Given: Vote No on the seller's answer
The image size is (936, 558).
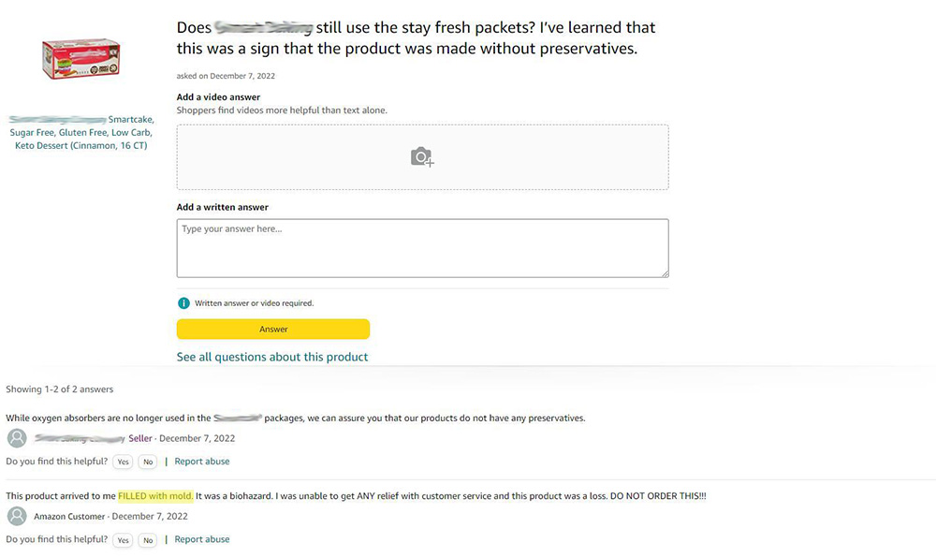Looking at the screenshot, I should click(148, 462).
